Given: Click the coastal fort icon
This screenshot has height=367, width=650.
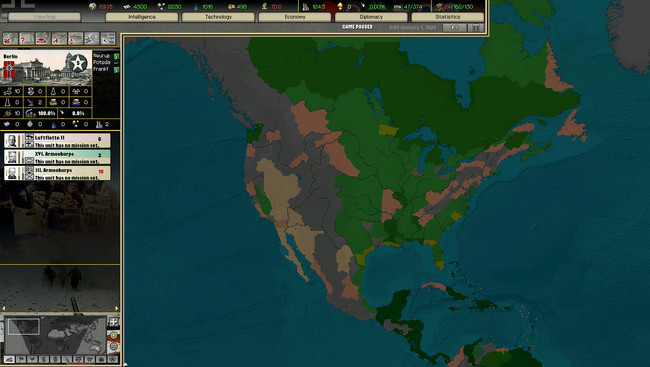Looking at the screenshot, I should [76, 102].
